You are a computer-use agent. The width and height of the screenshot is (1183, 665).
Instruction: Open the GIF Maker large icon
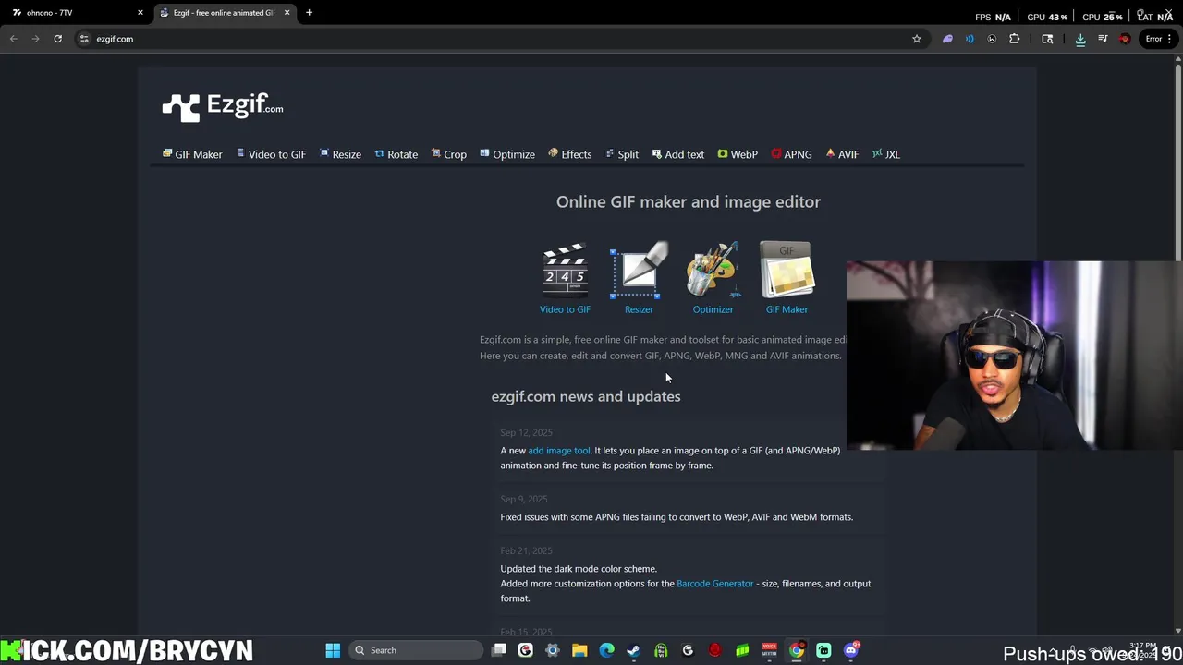point(787,270)
